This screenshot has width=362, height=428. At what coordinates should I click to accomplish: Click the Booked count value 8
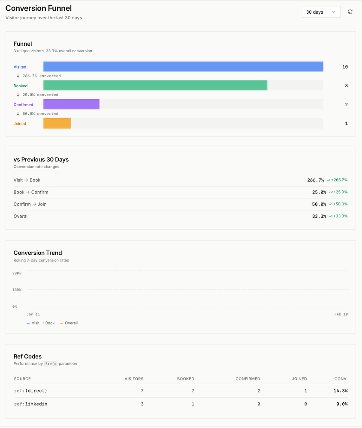[347, 86]
